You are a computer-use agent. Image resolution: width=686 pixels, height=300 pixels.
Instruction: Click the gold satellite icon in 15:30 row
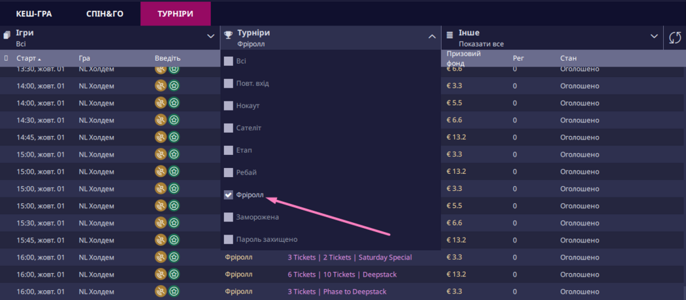pyautogui.click(x=161, y=222)
